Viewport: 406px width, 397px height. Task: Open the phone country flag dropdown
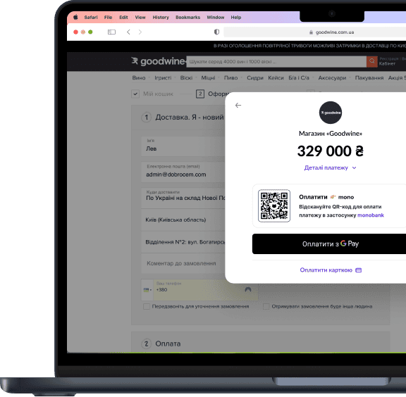(x=147, y=290)
